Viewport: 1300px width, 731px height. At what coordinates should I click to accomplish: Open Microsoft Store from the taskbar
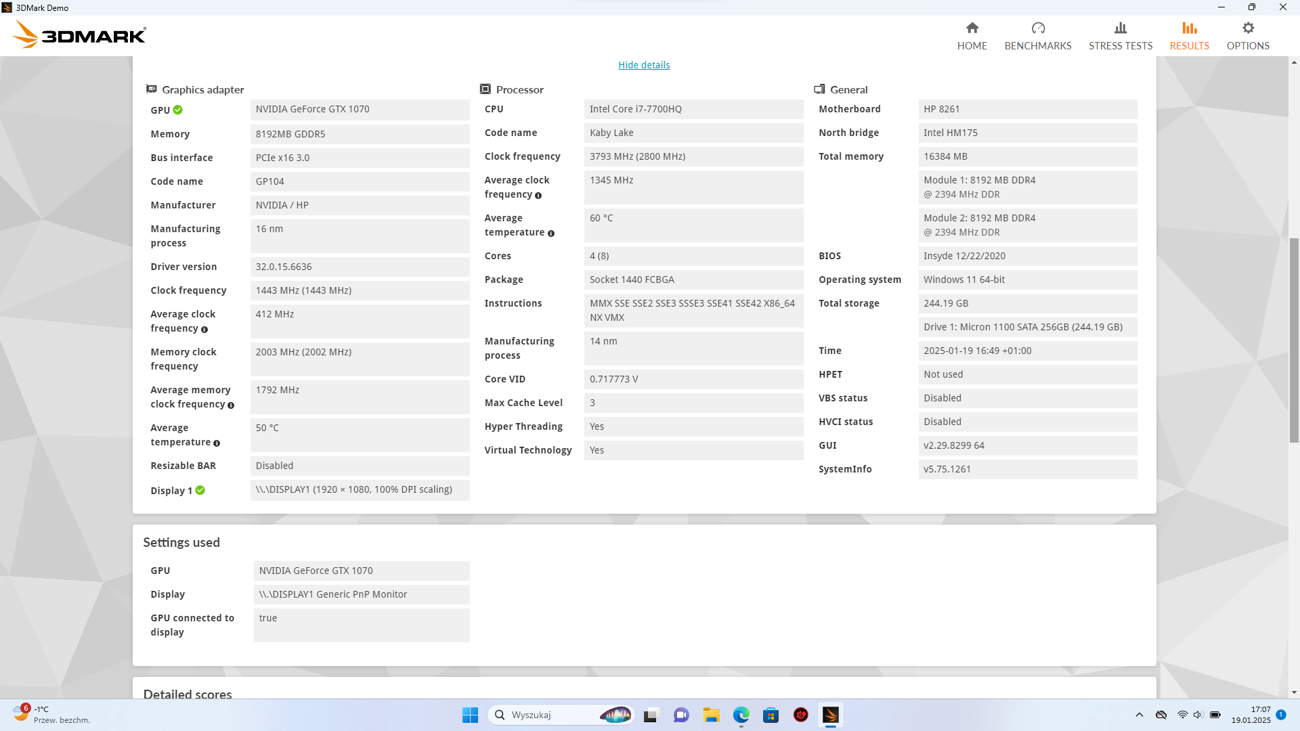[x=771, y=715]
